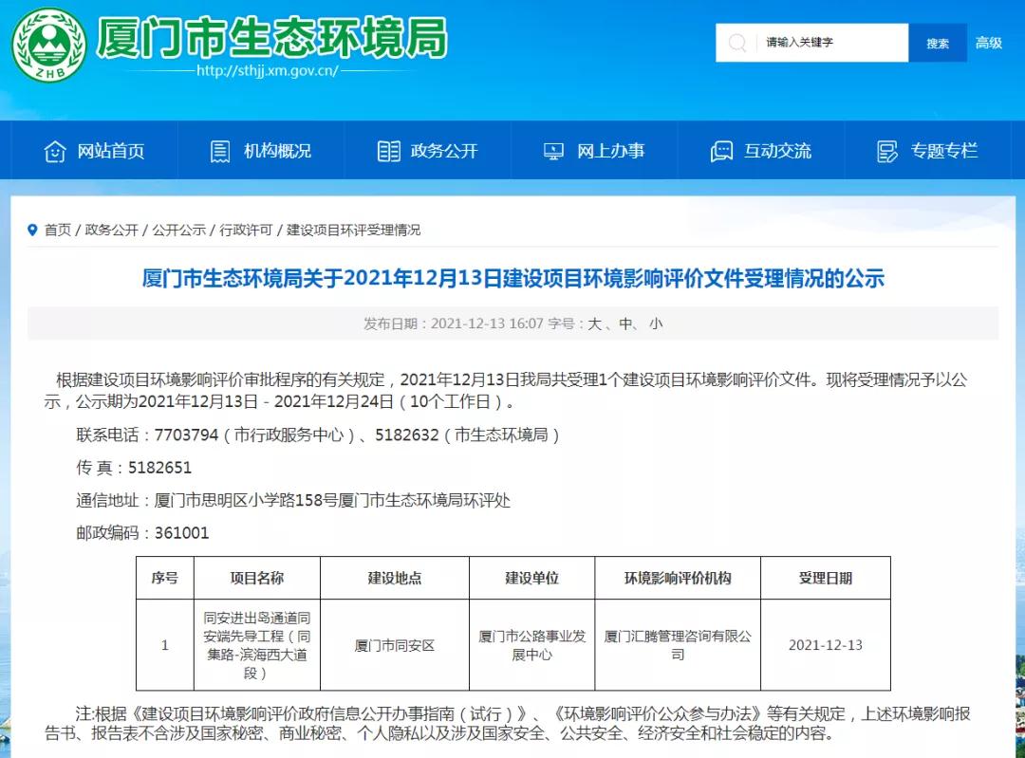Image resolution: width=1025 pixels, height=758 pixels.
Task: Select large font size 大
Action: 595,324
